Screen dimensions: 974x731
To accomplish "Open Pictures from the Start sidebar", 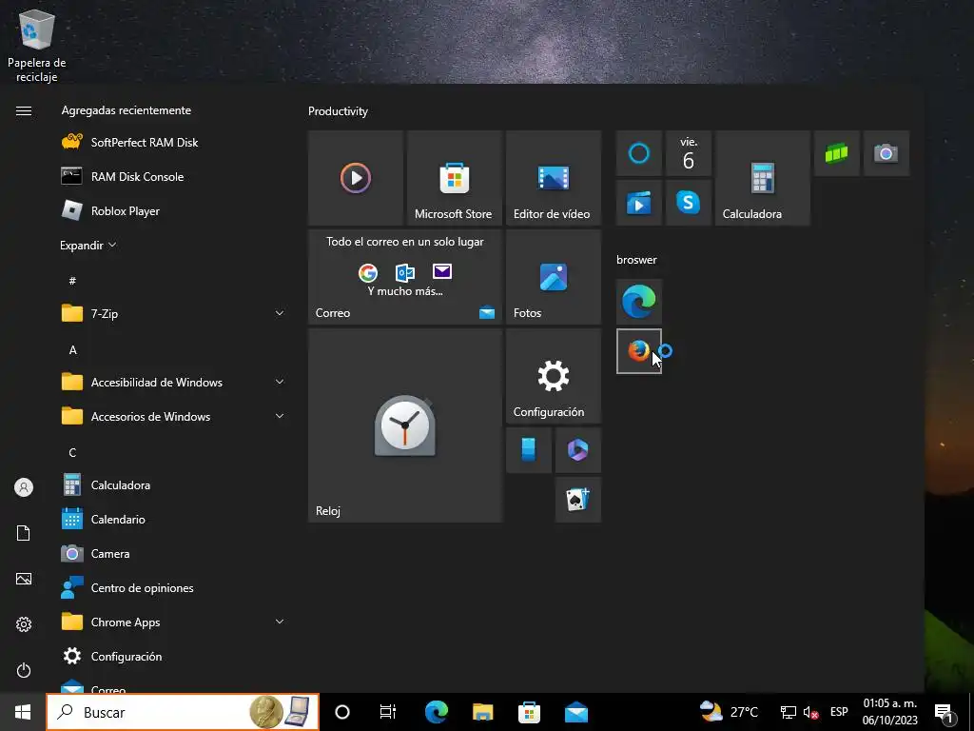I will 24,579.
